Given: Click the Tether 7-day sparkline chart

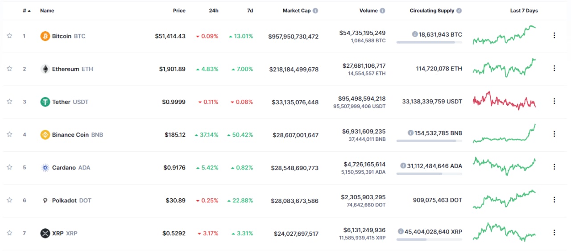Looking at the screenshot, I should click(504, 101).
